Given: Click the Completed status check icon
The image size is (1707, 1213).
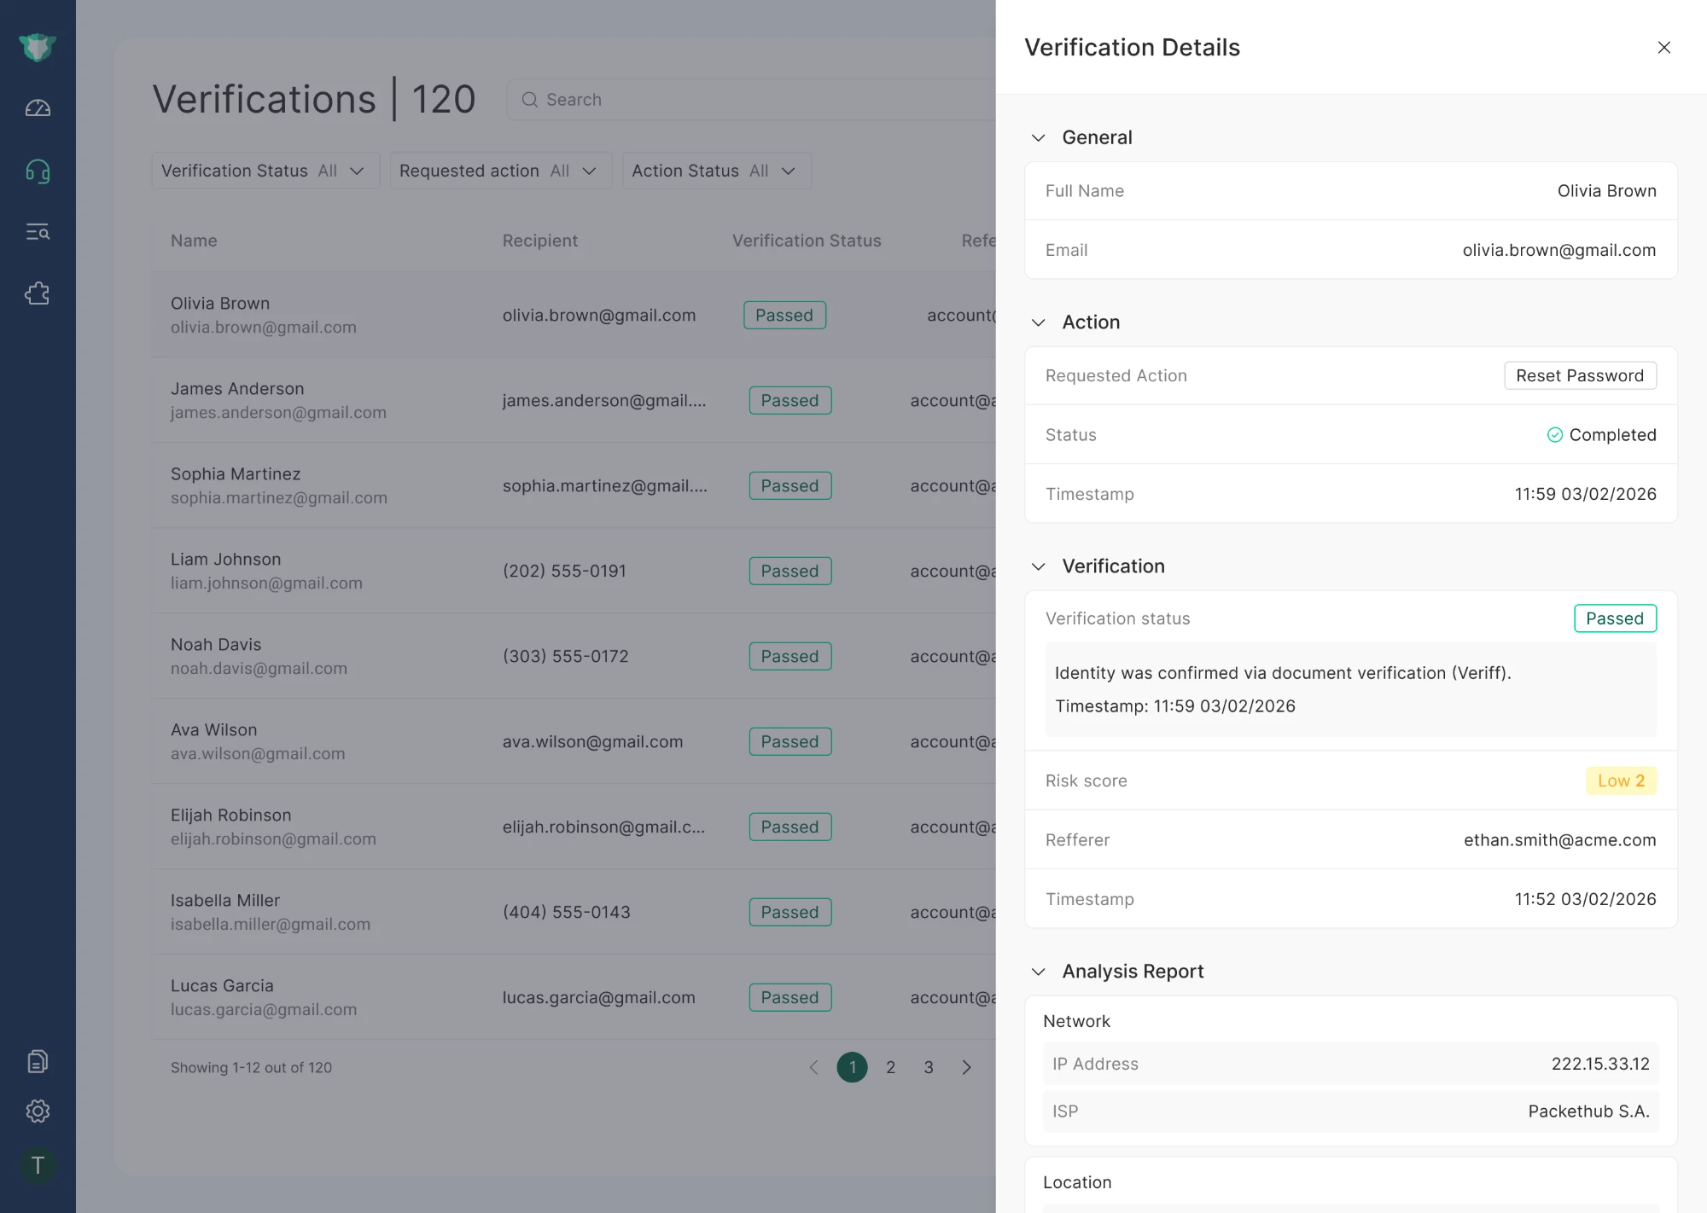Looking at the screenshot, I should click(x=1554, y=435).
